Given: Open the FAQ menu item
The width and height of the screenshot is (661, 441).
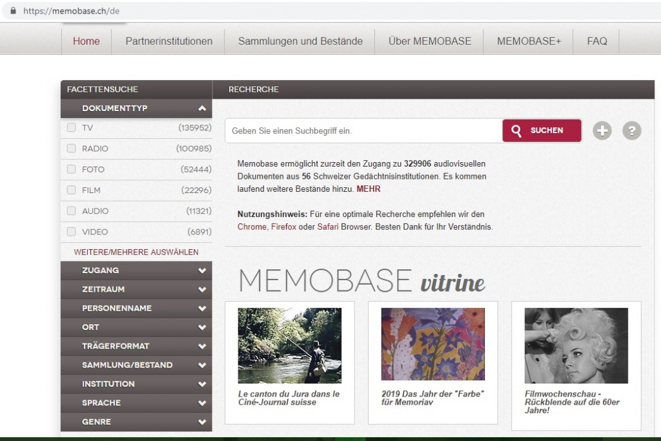Looking at the screenshot, I should (597, 41).
